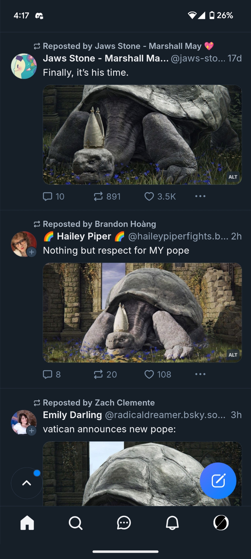Open the Home feed tab

27,523
